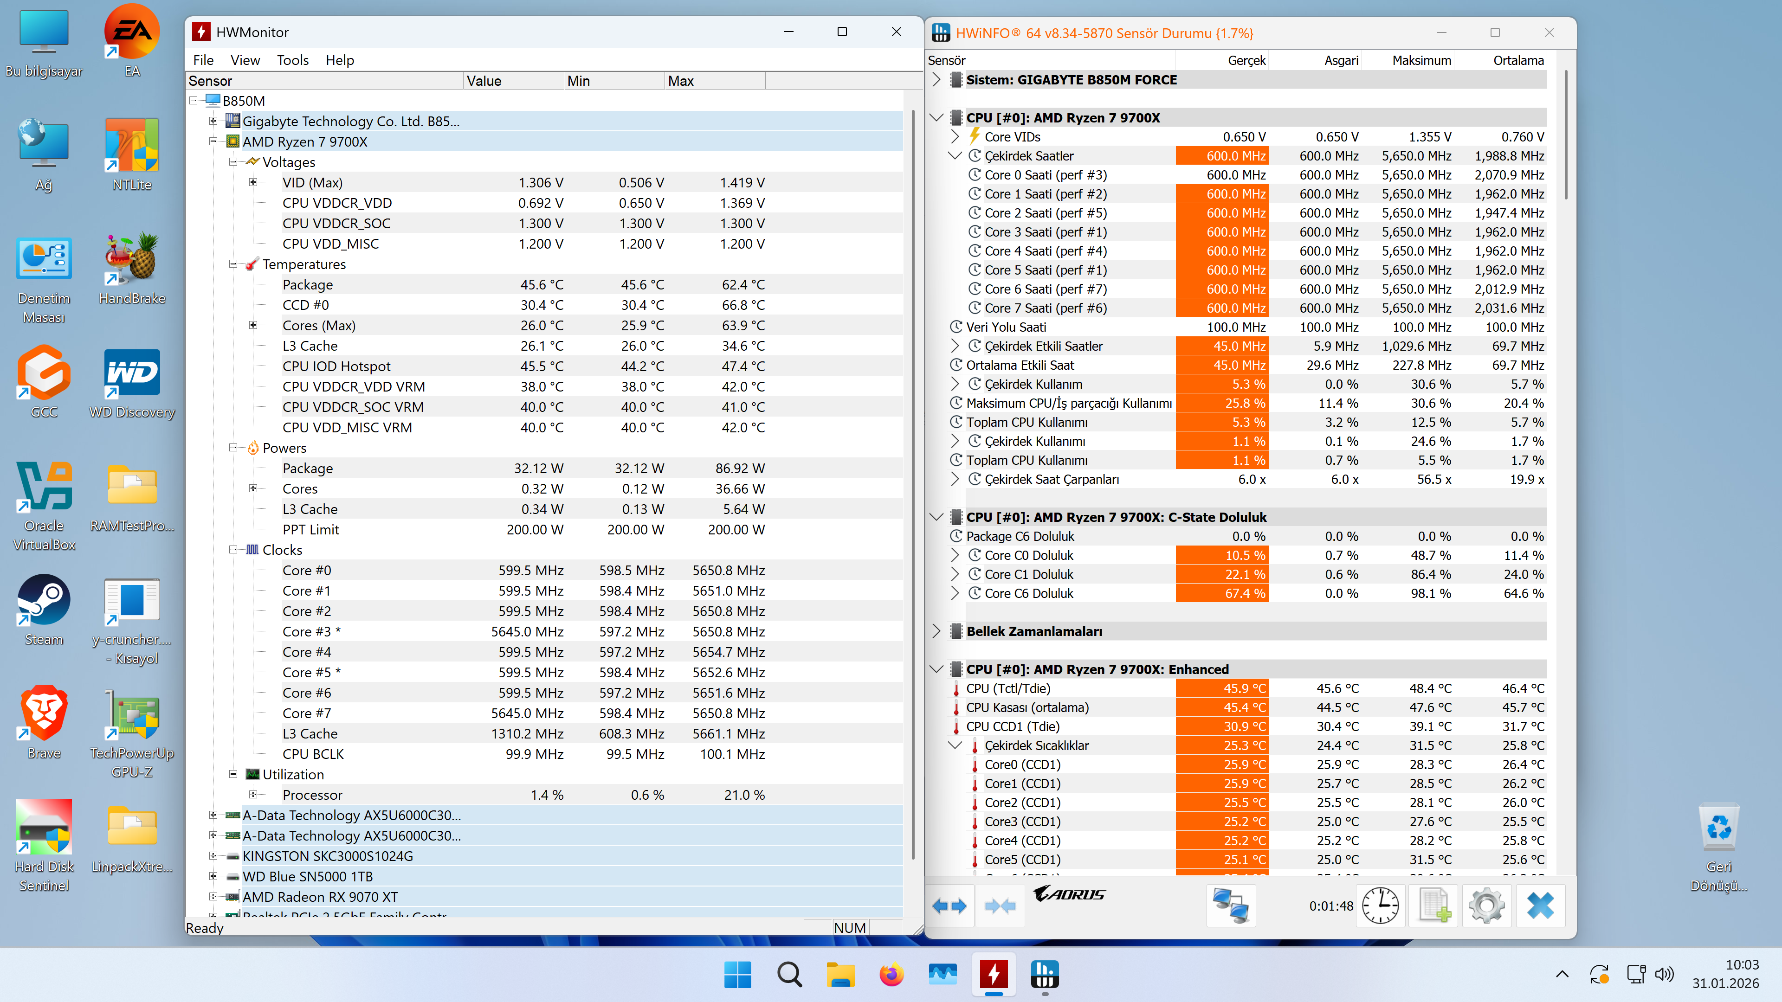
Task: Open GCC desktop shortcut
Action: (44, 382)
